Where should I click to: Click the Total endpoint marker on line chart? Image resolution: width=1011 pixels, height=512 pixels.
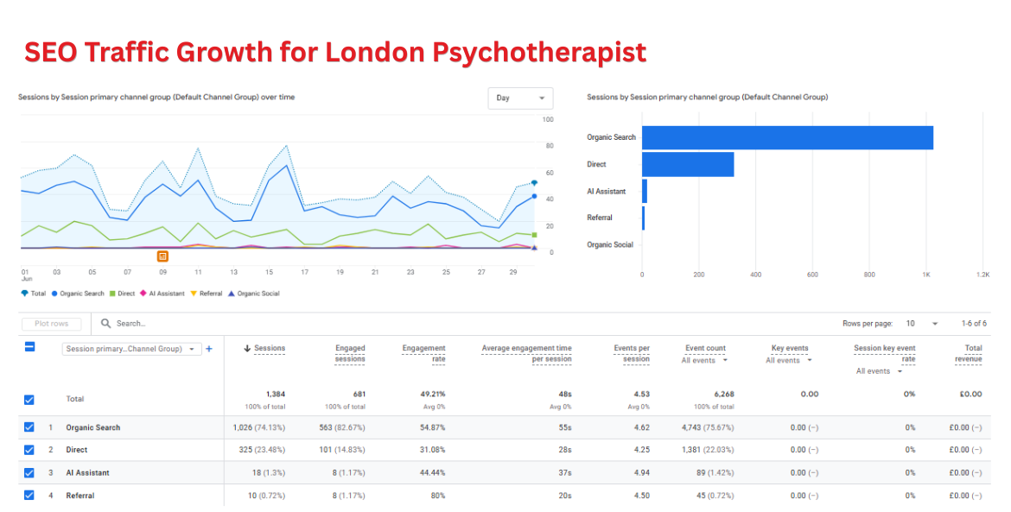[534, 184]
